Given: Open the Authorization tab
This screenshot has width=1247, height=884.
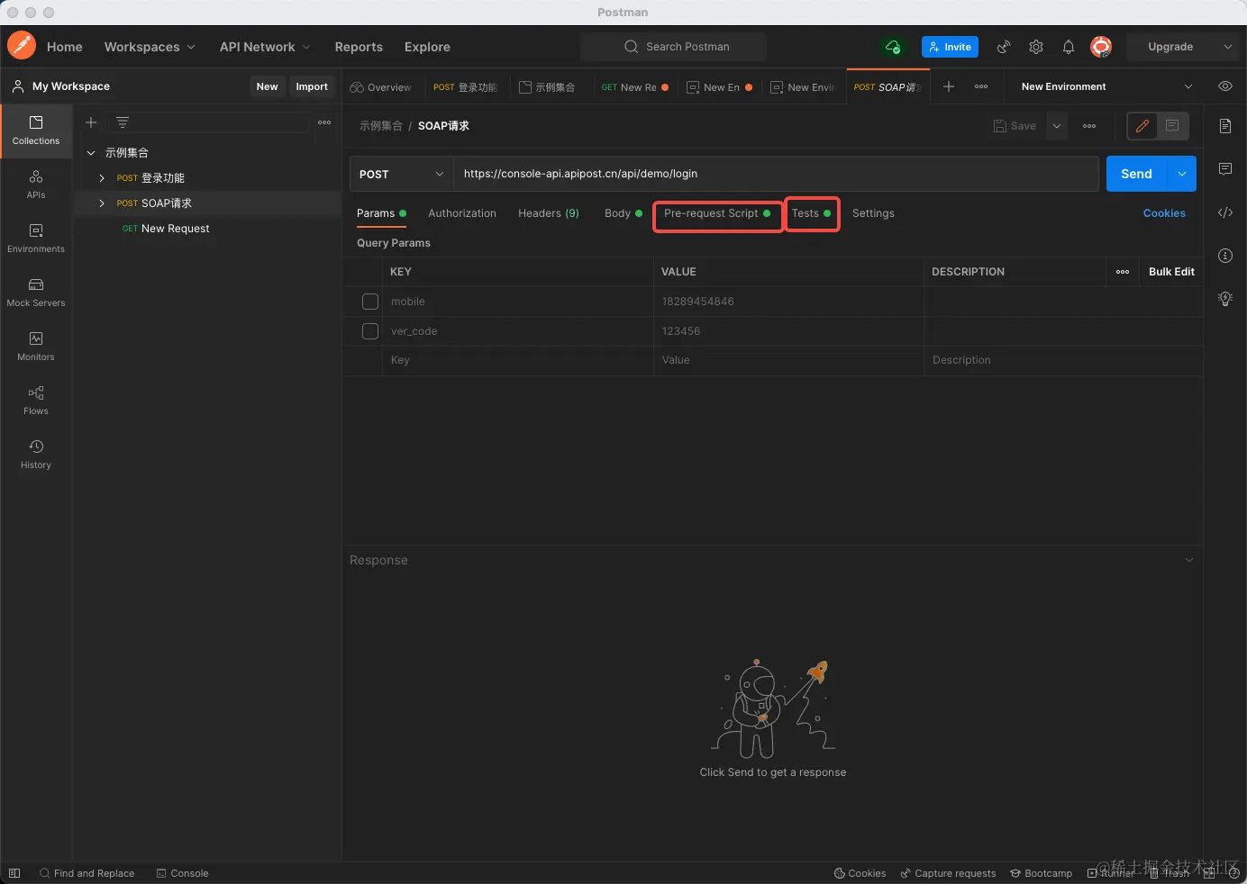Looking at the screenshot, I should [462, 213].
